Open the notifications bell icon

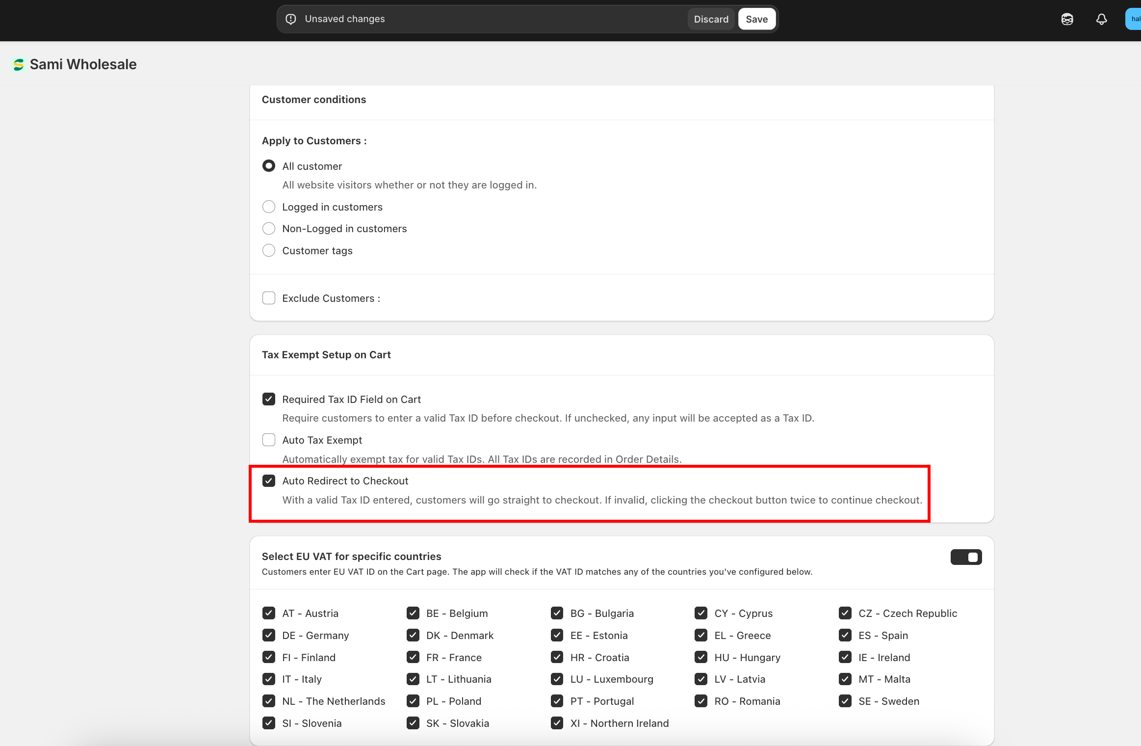[x=1101, y=19]
